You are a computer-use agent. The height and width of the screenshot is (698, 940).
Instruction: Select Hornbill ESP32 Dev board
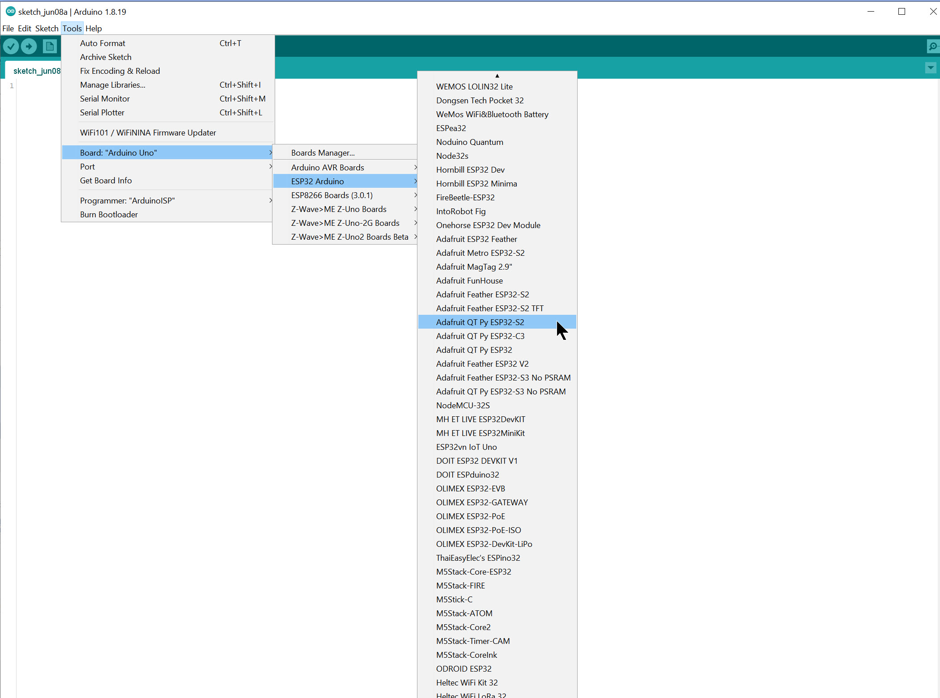pos(497,170)
